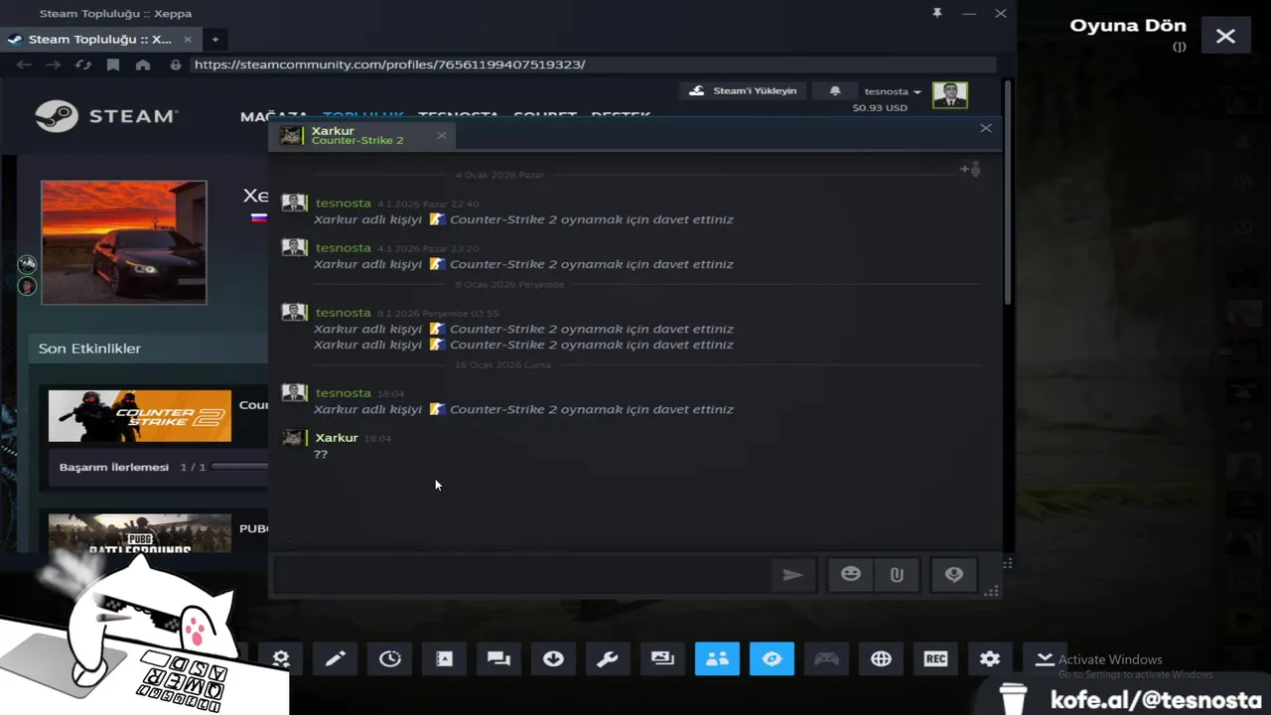Send the chat message with arrow button
1271x715 pixels.
(x=792, y=574)
